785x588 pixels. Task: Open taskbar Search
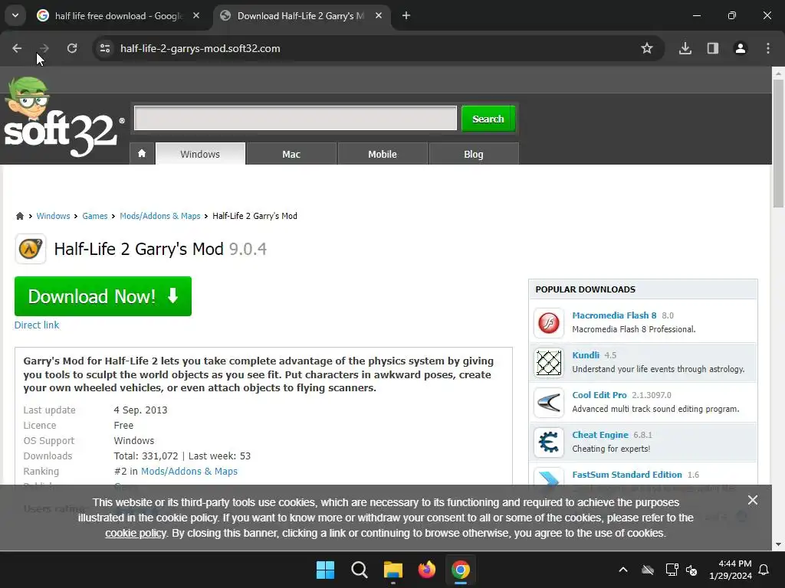click(x=360, y=570)
